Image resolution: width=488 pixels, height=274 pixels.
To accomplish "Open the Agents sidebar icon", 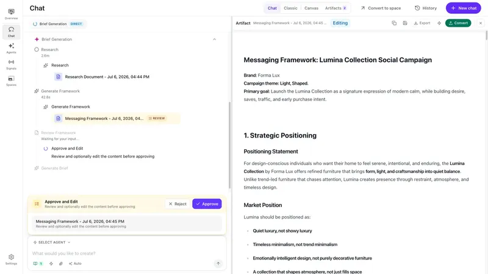I will tap(11, 48).
